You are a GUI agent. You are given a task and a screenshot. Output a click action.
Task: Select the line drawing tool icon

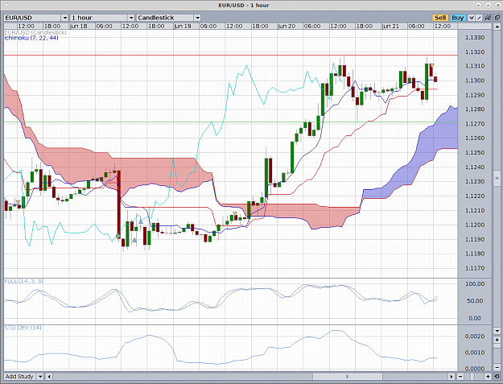point(480,18)
